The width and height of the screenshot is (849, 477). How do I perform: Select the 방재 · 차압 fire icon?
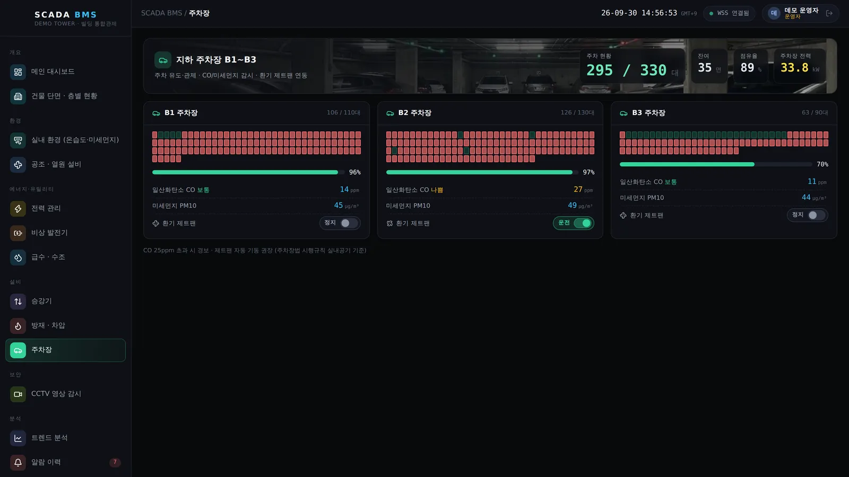coord(18,326)
